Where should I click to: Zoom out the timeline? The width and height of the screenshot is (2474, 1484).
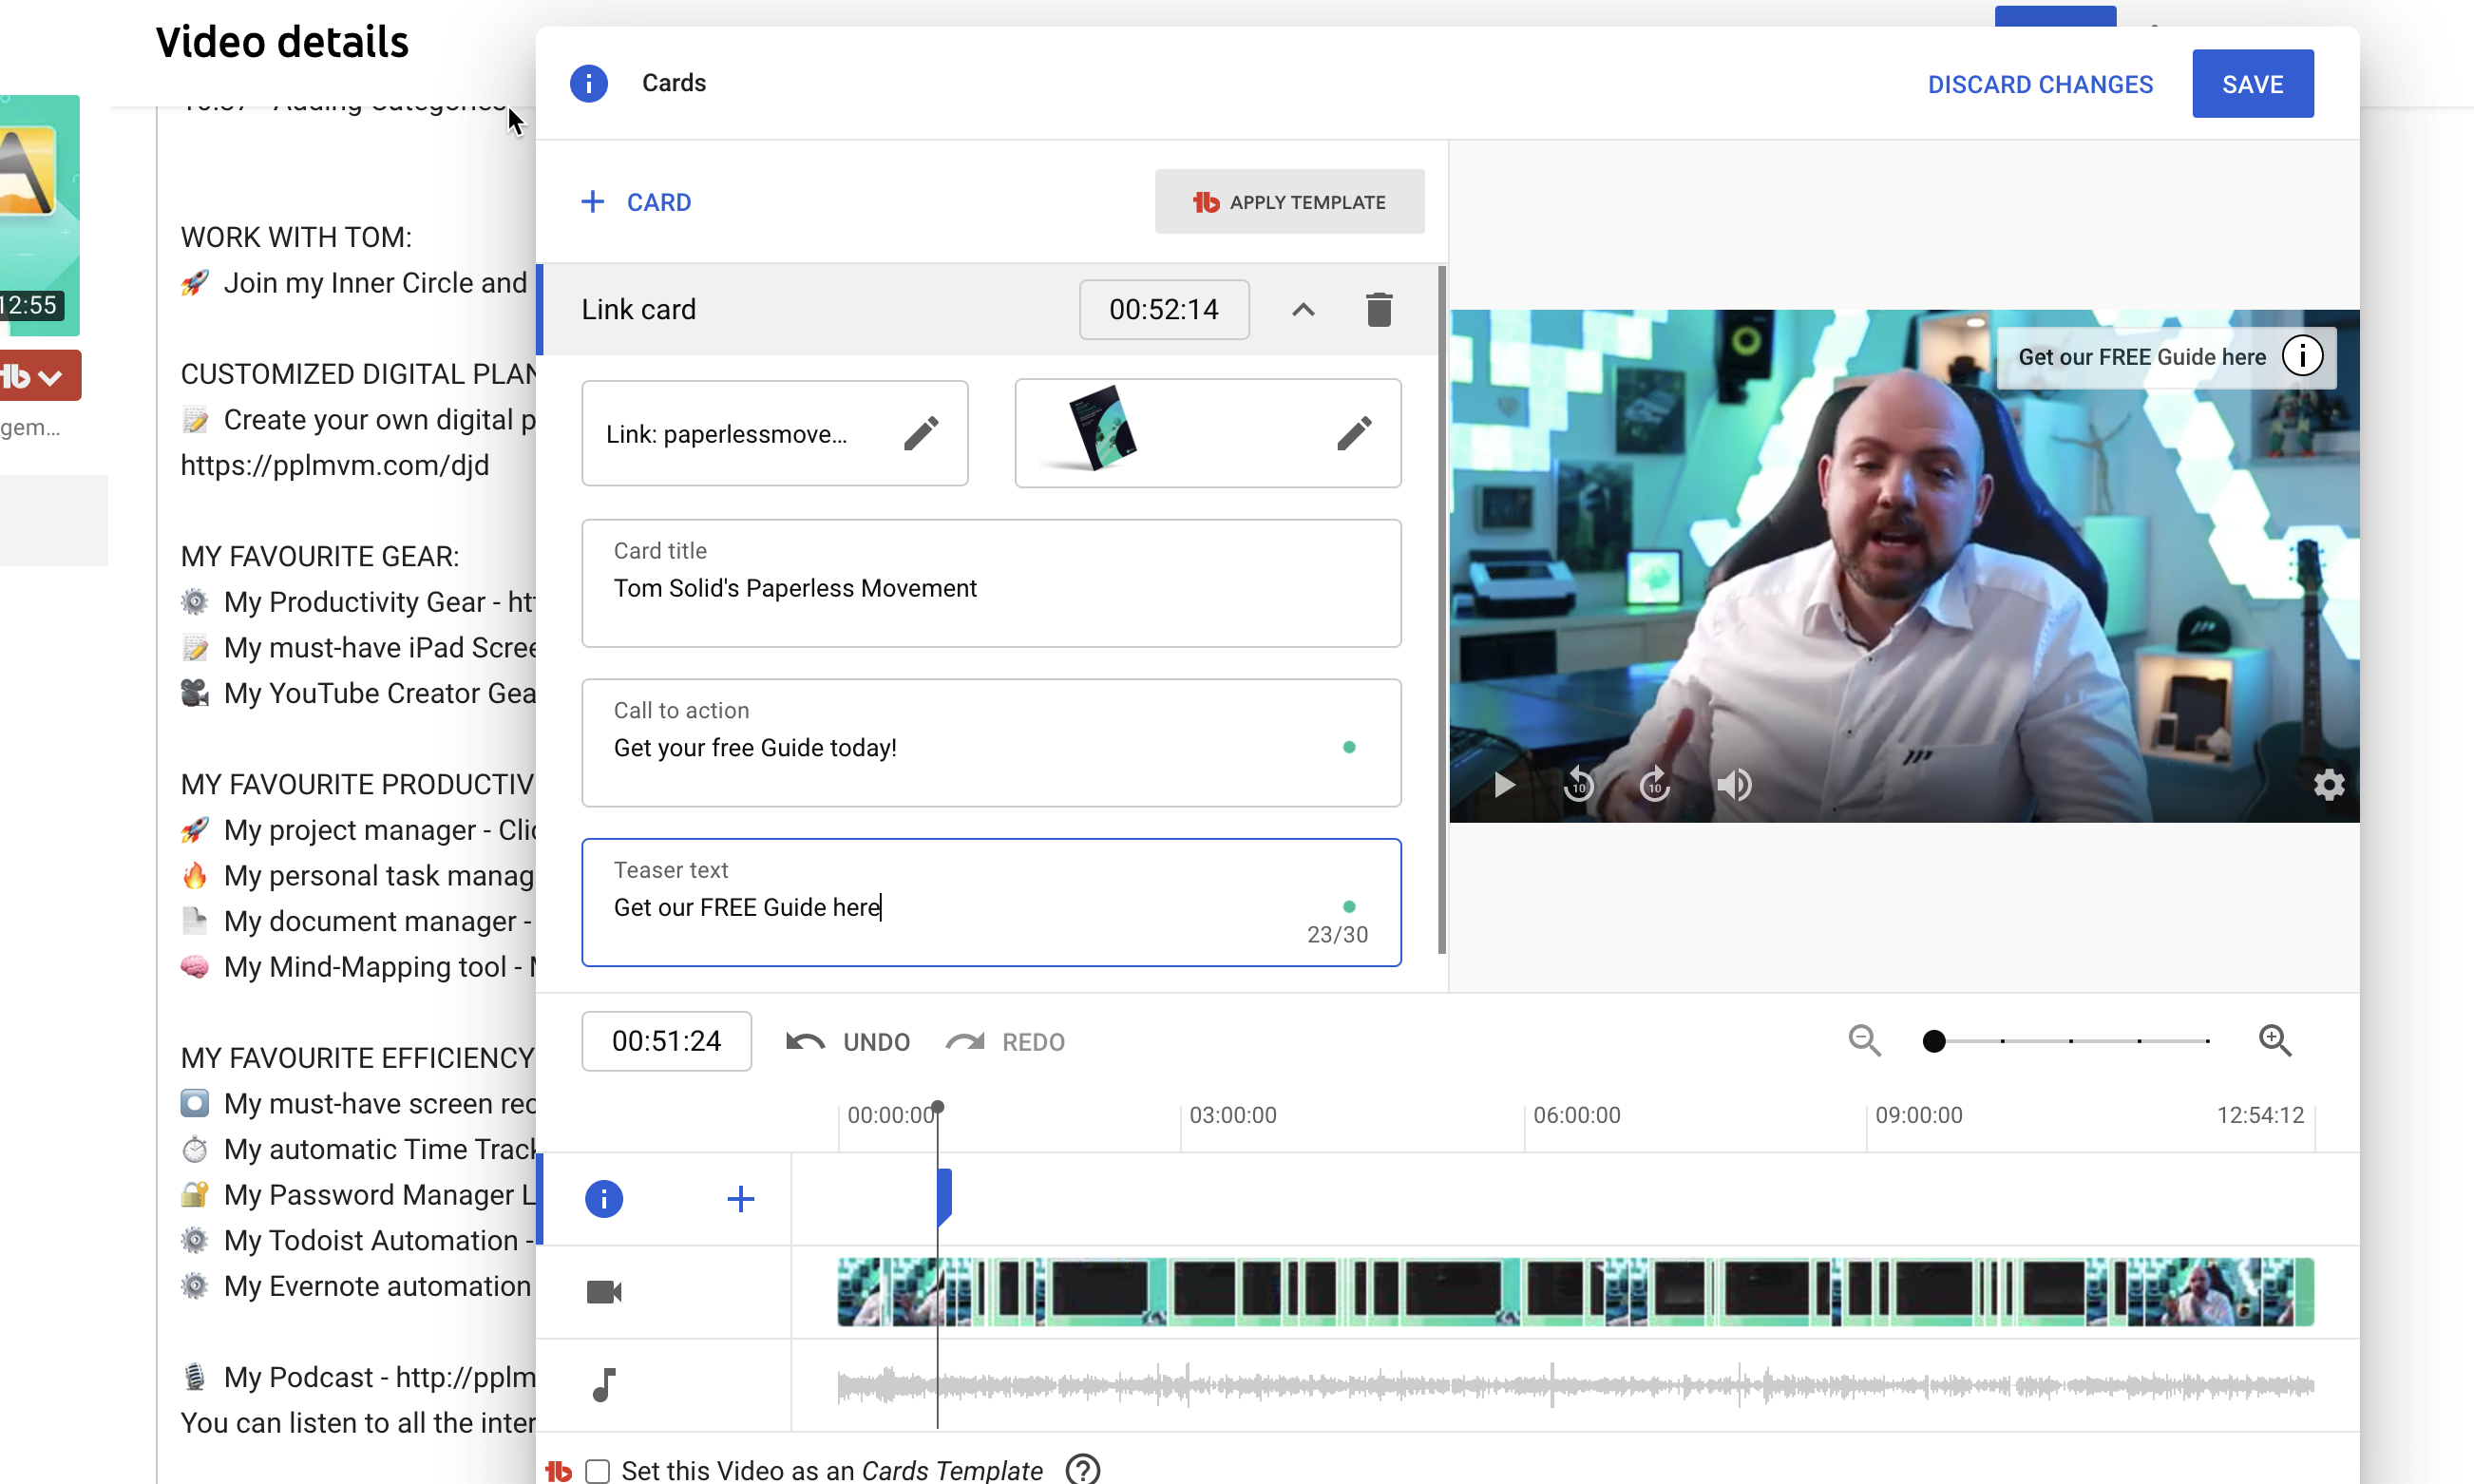click(x=1864, y=1041)
